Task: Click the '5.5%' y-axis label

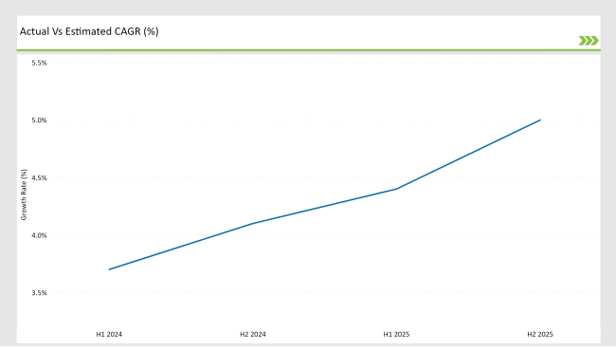Action: [x=39, y=63]
